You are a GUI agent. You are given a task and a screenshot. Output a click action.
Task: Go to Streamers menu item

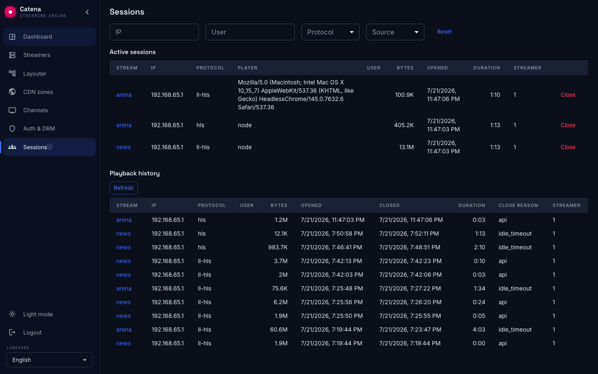point(49,55)
